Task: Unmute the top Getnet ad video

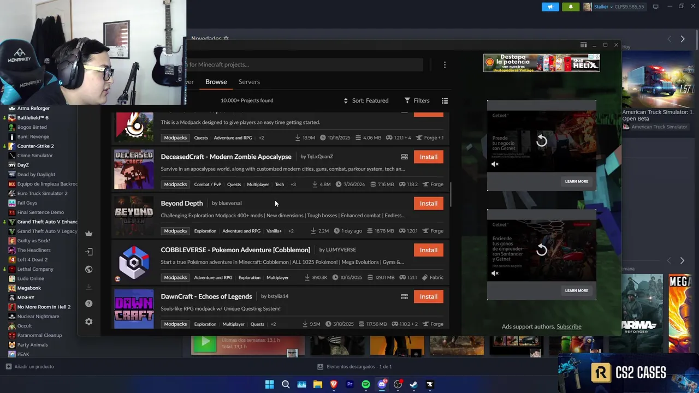Action: coord(495,164)
